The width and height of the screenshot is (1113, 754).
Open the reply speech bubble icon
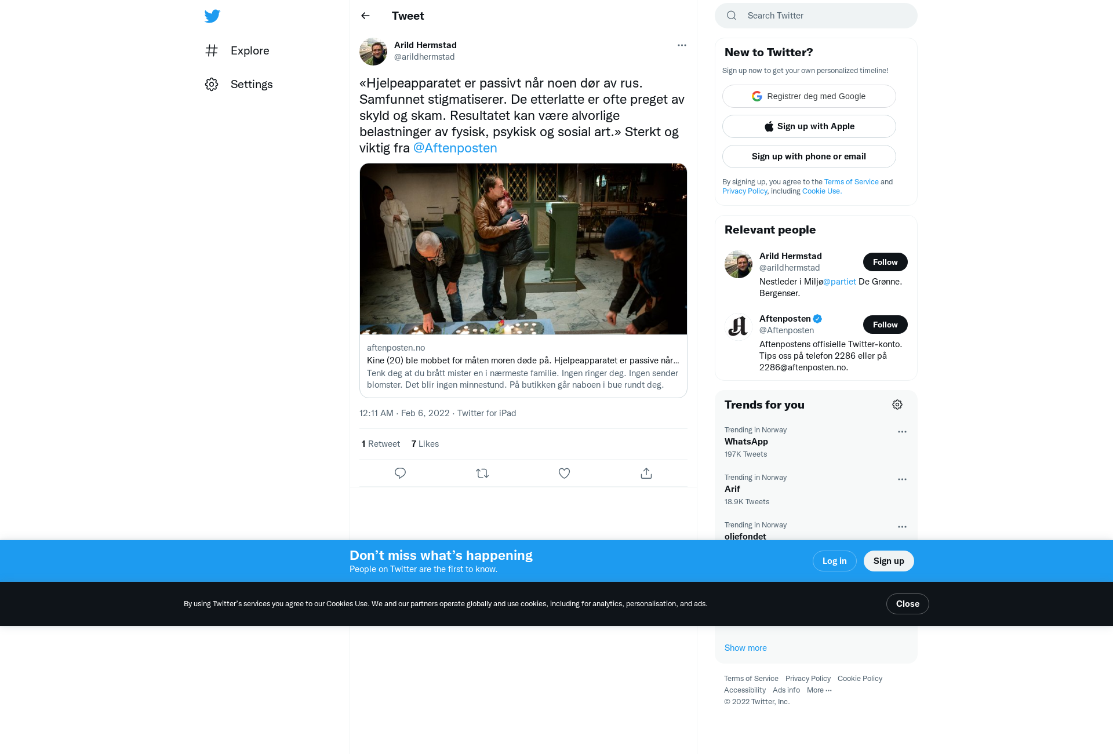(x=400, y=473)
